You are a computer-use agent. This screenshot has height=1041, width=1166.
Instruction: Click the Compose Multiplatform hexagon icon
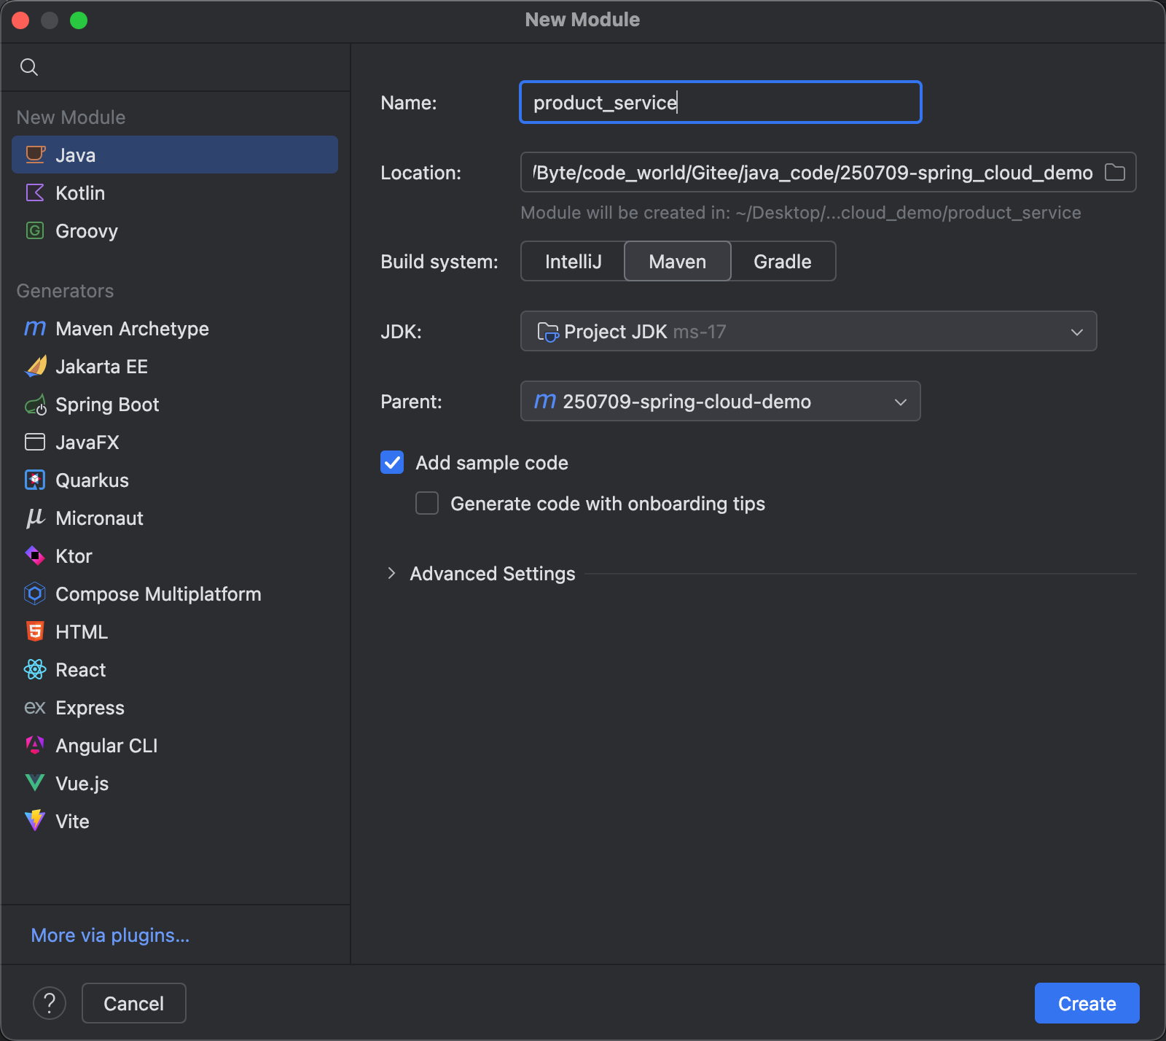(35, 593)
